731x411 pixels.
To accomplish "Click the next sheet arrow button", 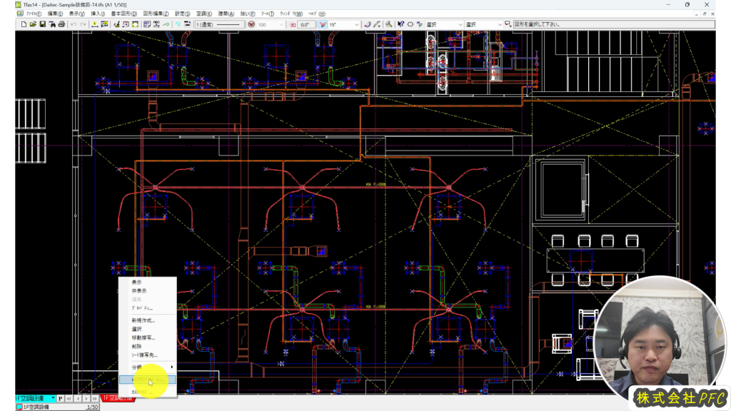I will pyautogui.click(x=87, y=398).
